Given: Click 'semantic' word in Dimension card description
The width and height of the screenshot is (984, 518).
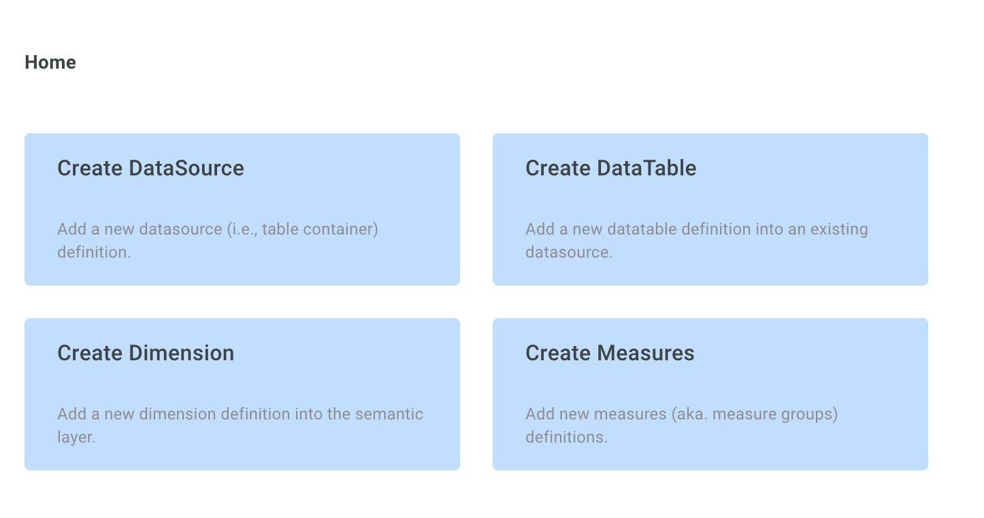Looking at the screenshot, I should click(391, 414).
